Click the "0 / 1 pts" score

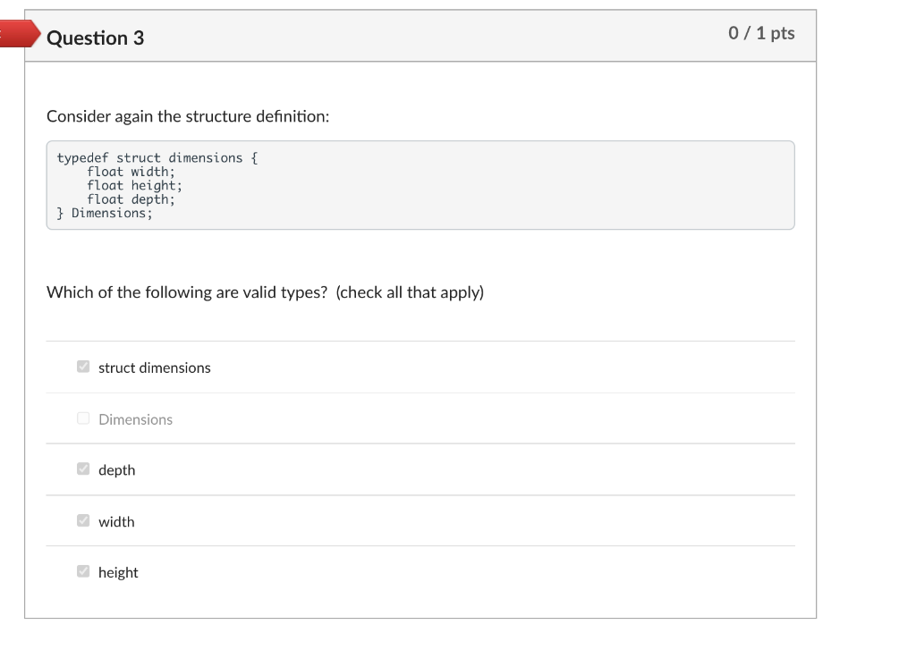pyautogui.click(x=761, y=33)
